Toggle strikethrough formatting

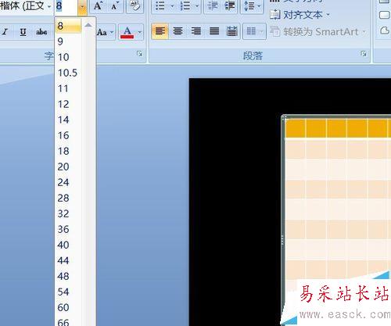point(41,32)
